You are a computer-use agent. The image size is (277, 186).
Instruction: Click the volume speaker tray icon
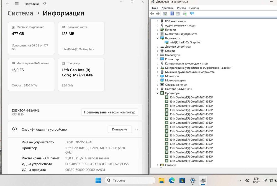coord(271,180)
